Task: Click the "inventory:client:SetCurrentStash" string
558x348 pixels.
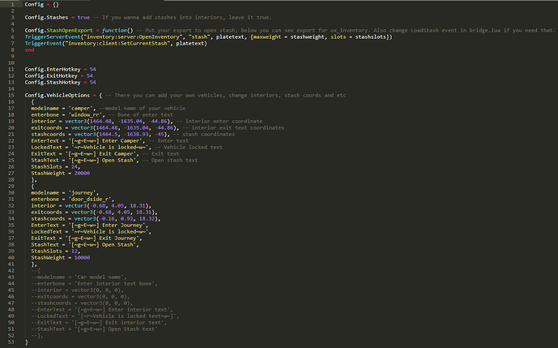Action: tap(118, 43)
